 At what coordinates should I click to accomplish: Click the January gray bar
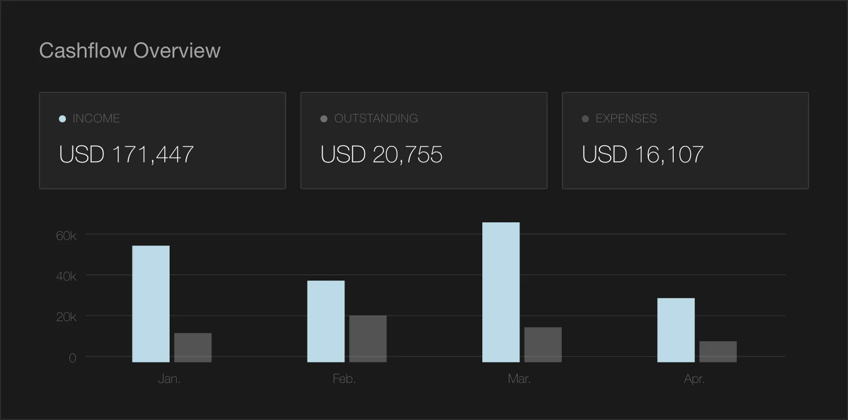(193, 348)
